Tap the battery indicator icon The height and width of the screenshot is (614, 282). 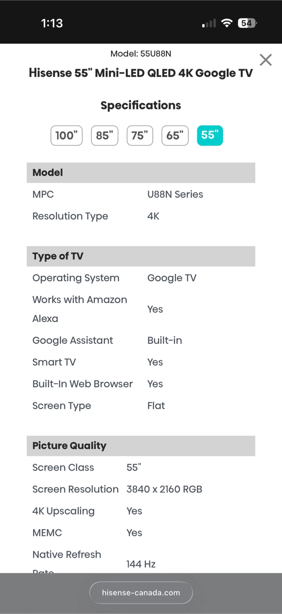pyautogui.click(x=247, y=23)
